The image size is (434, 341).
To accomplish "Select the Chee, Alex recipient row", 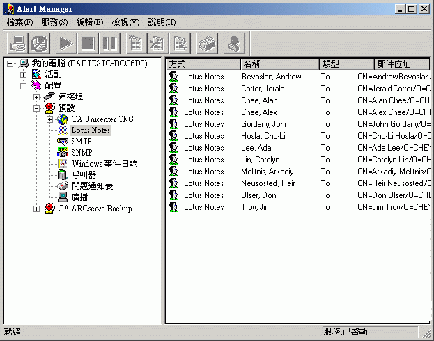I will [x=298, y=112].
